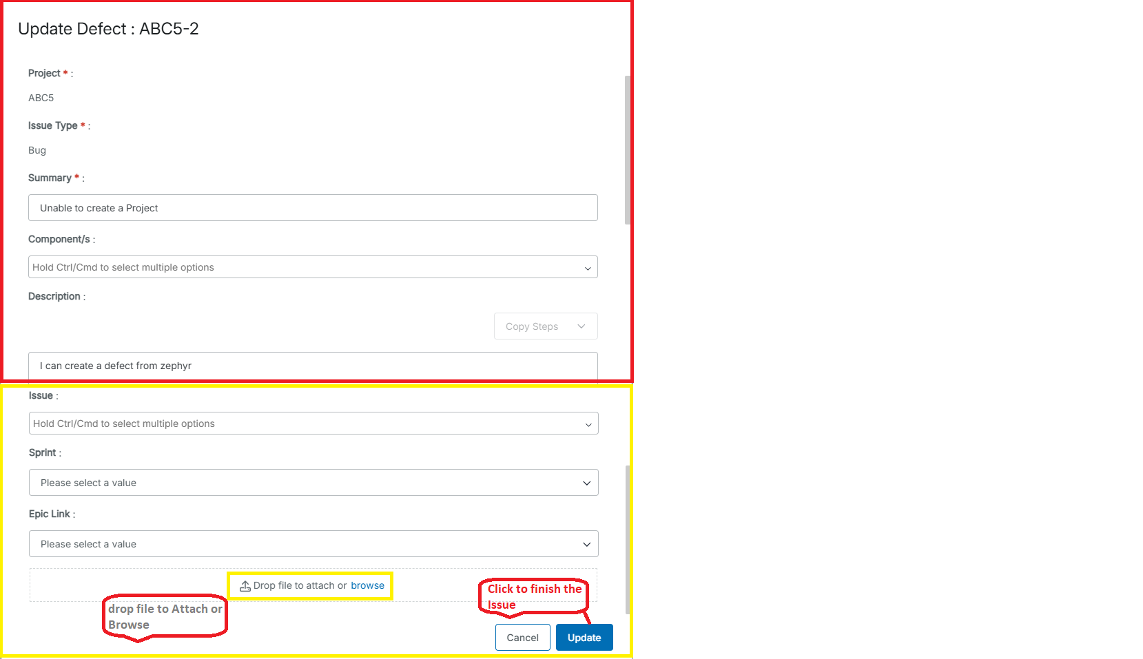
Task: Click the file upload icon
Action: click(x=245, y=585)
